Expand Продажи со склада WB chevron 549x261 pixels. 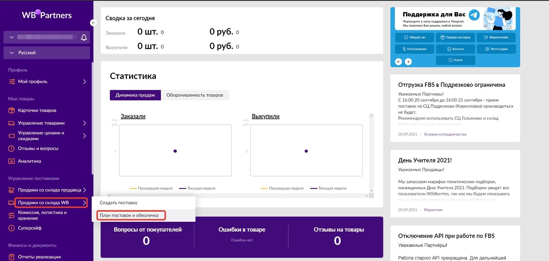[x=84, y=203]
